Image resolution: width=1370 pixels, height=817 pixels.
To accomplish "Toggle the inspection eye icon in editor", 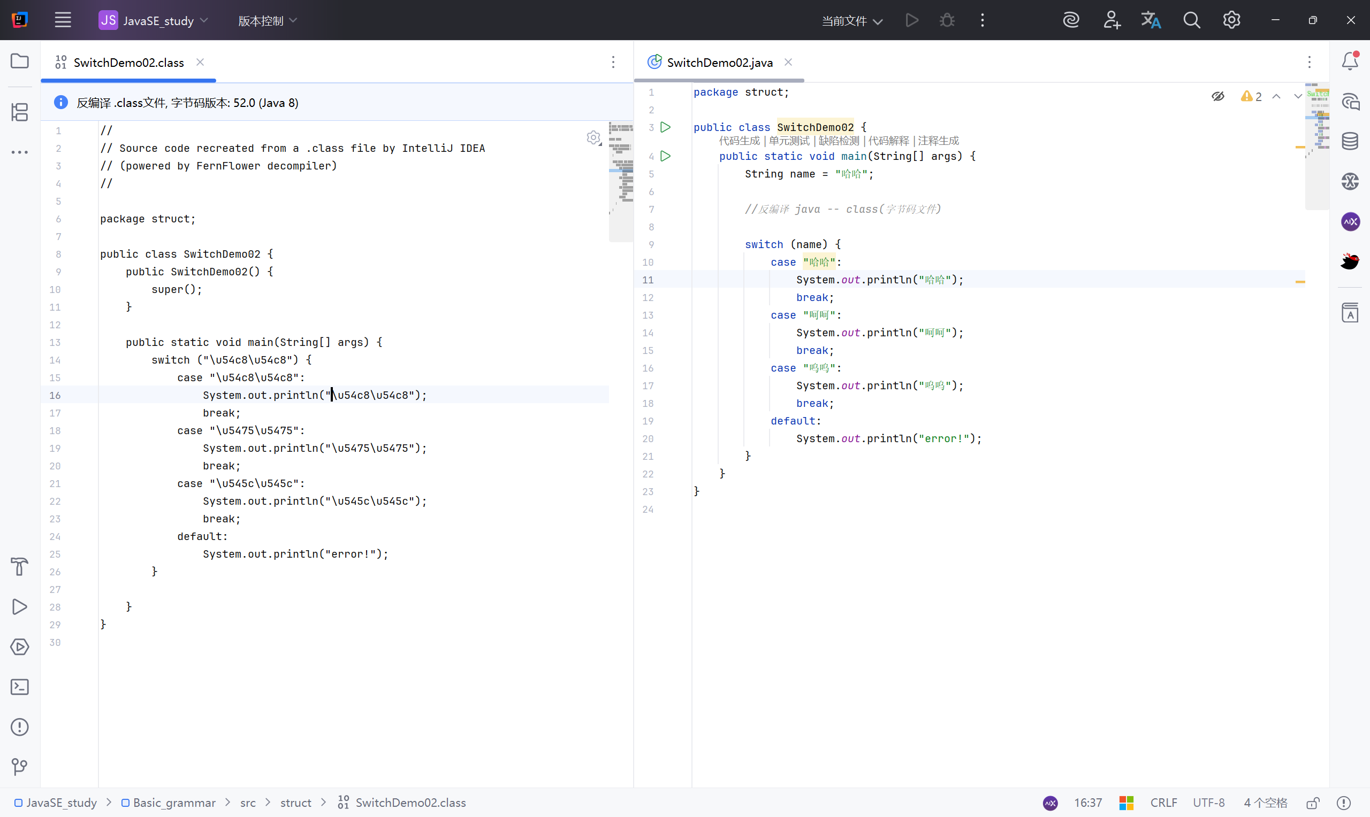I will pos(1218,96).
